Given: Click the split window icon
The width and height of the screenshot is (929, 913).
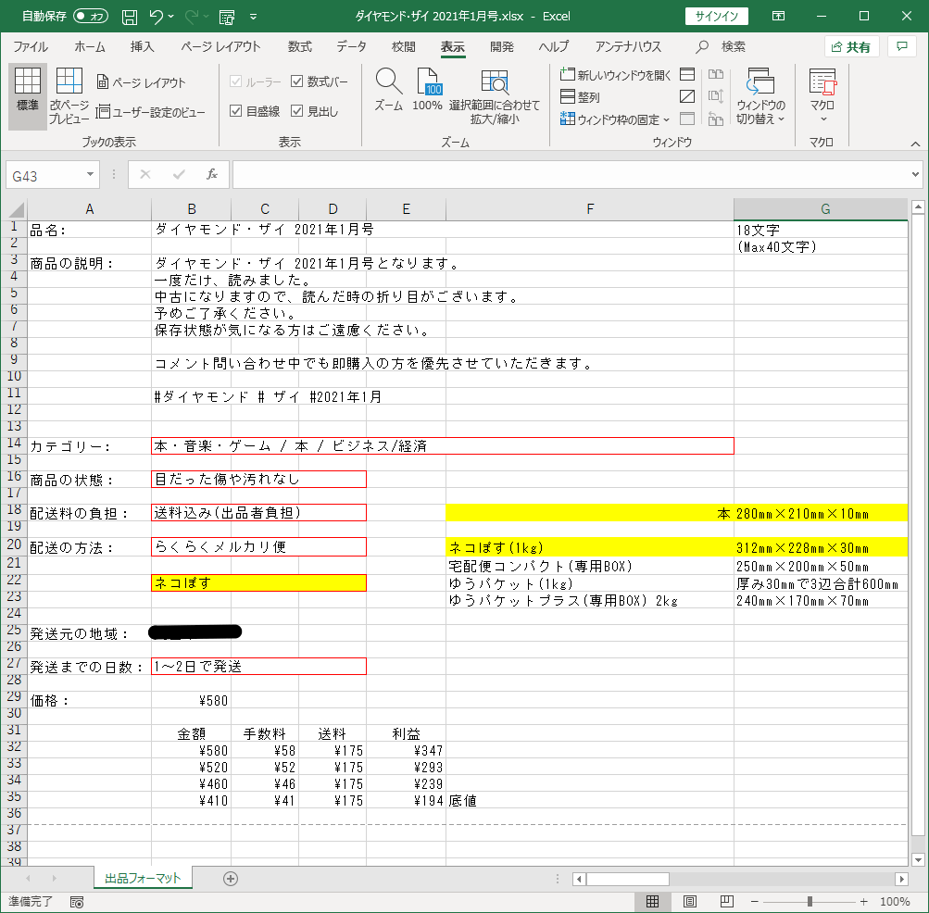Looking at the screenshot, I should click(687, 75).
